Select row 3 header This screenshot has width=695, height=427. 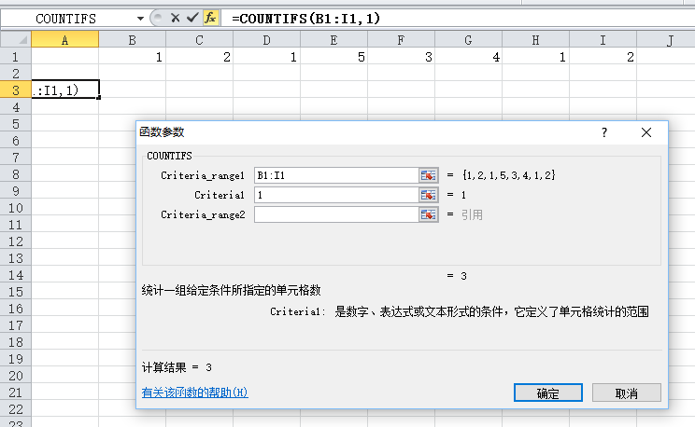tap(16, 90)
